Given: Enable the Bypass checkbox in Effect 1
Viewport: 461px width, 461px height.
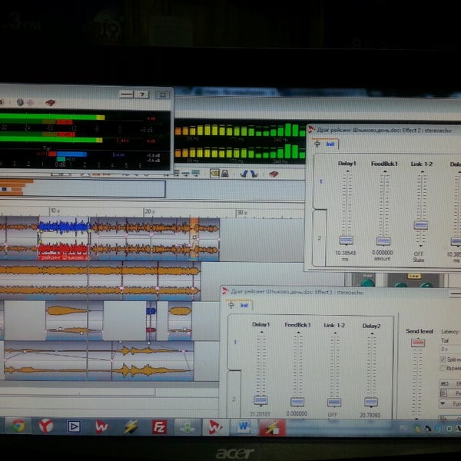Looking at the screenshot, I should (x=443, y=369).
